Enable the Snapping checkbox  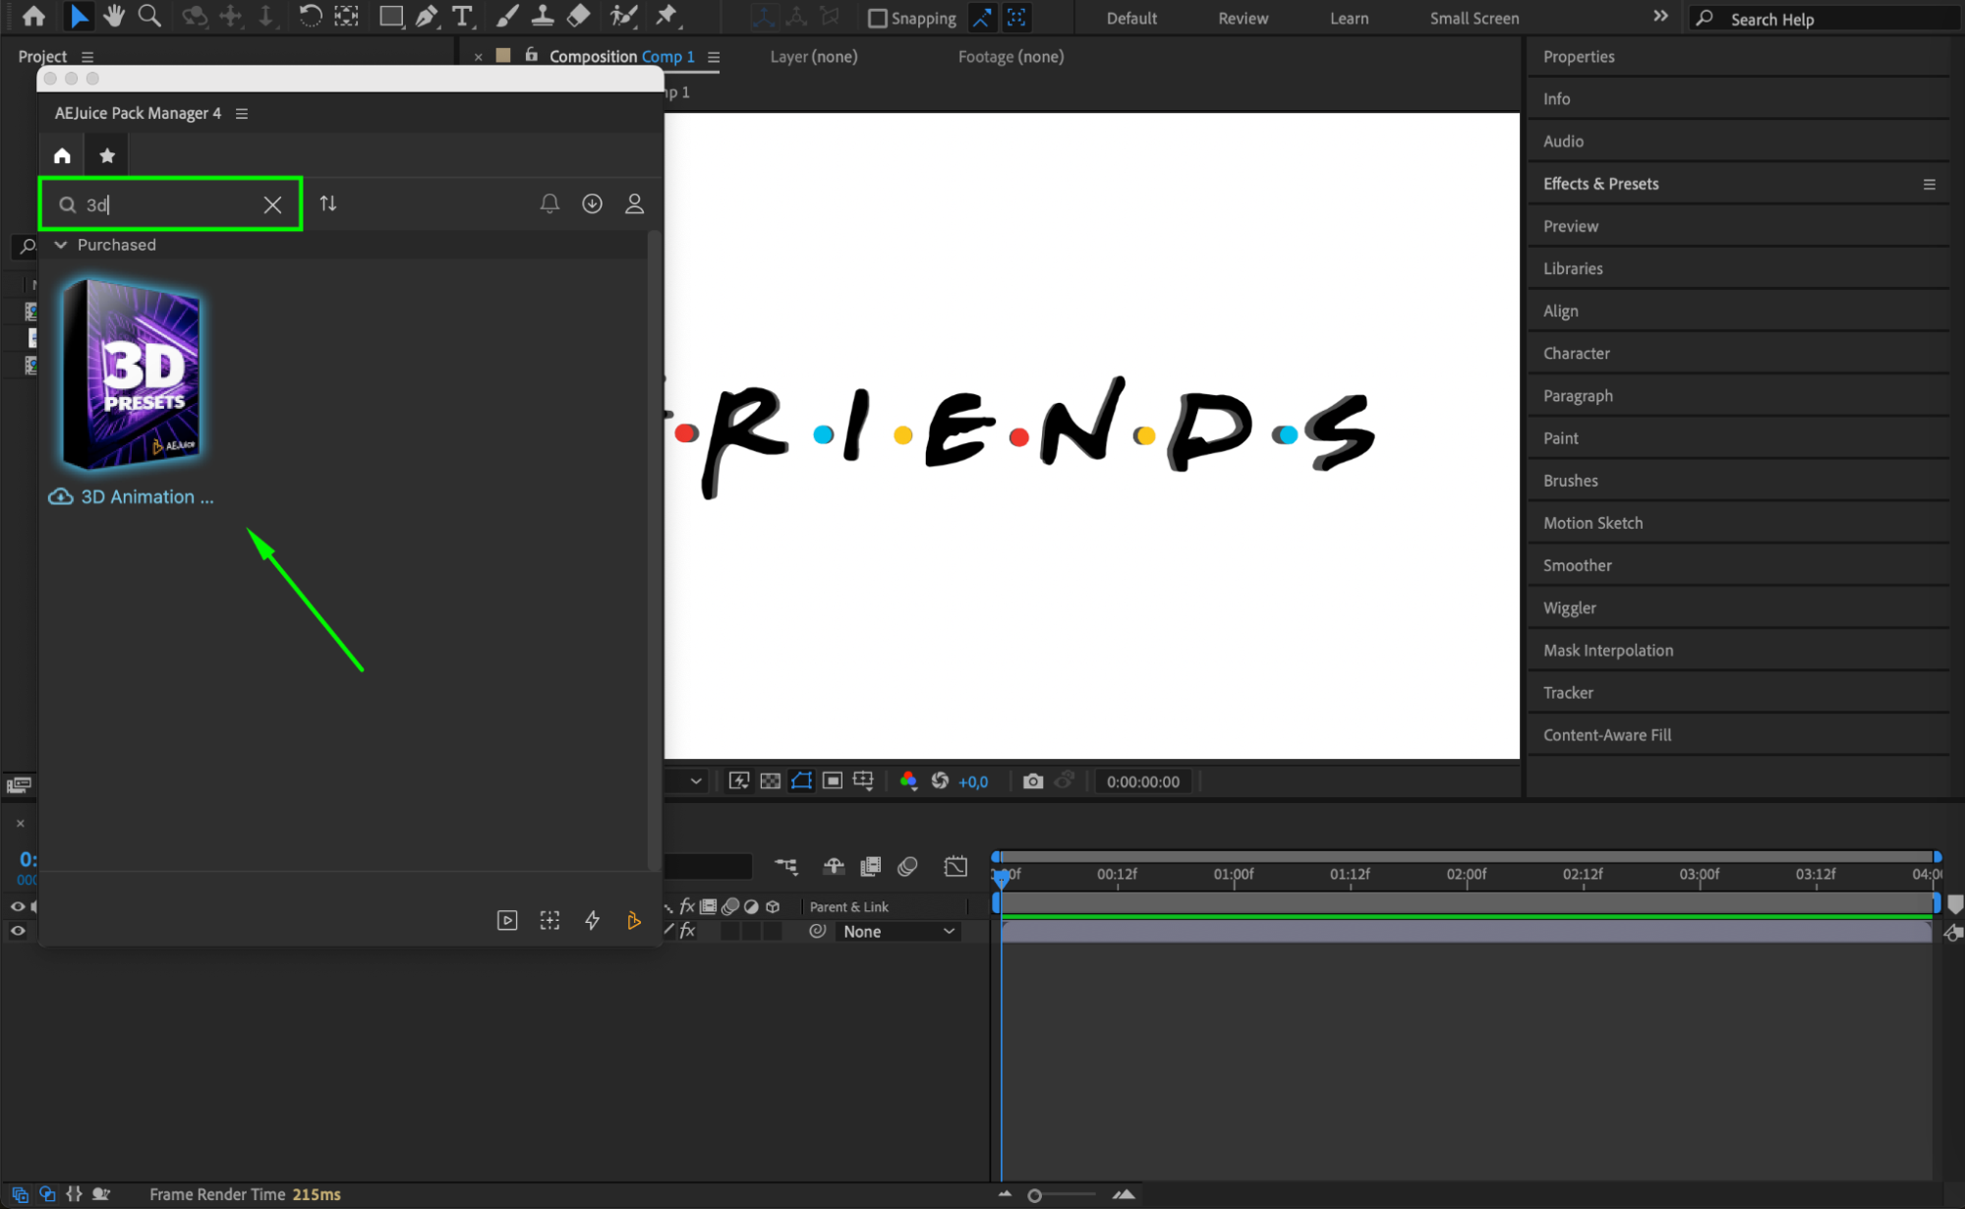point(878,19)
